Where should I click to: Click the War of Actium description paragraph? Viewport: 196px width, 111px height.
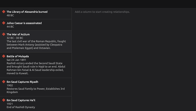pyautogui.click(x=36, y=45)
